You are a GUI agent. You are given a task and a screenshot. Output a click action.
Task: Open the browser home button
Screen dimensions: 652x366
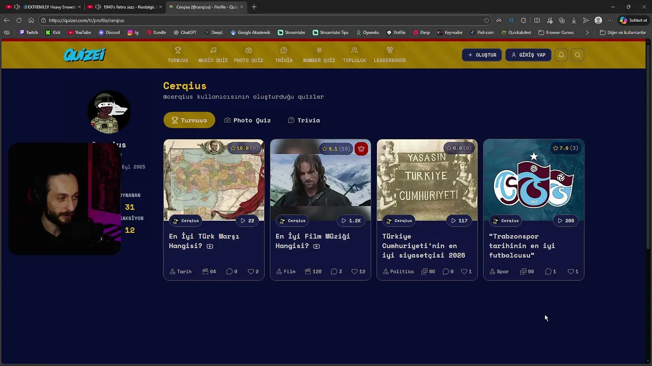[31, 20]
